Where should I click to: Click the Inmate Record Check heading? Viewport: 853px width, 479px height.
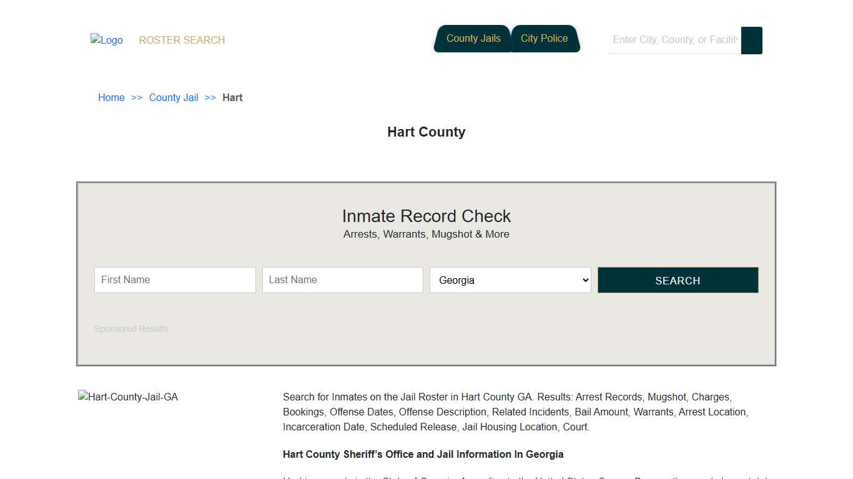(x=426, y=216)
